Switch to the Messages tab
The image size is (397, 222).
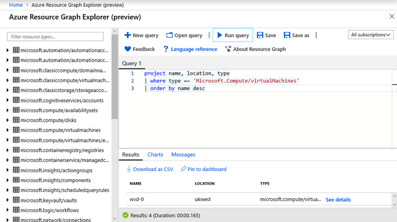(x=183, y=155)
